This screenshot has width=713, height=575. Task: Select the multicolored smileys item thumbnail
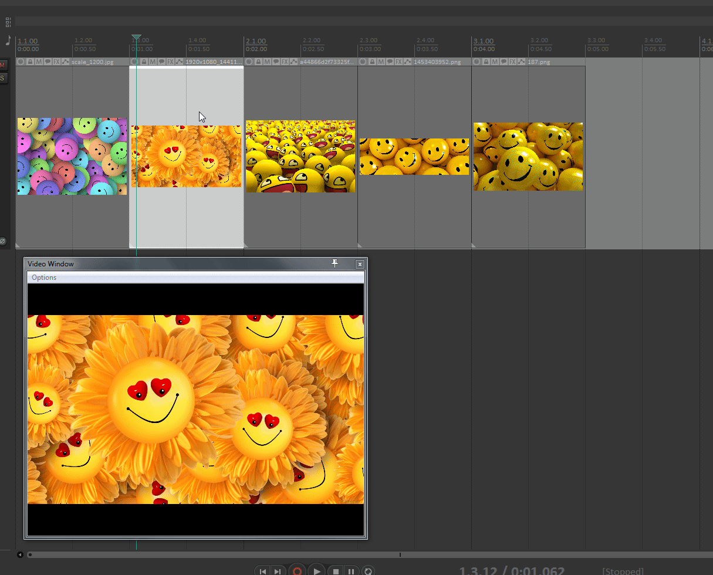(72, 156)
